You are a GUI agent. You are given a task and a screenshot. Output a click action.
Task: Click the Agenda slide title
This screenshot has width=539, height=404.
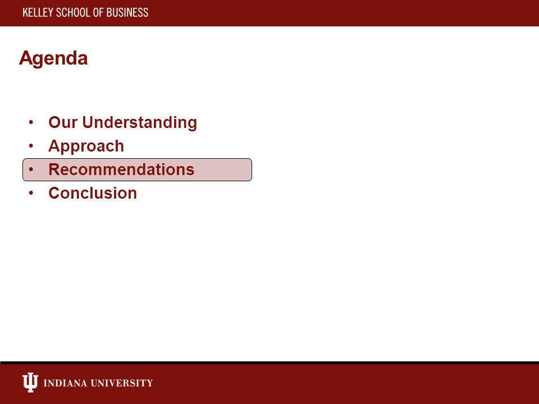pos(53,58)
